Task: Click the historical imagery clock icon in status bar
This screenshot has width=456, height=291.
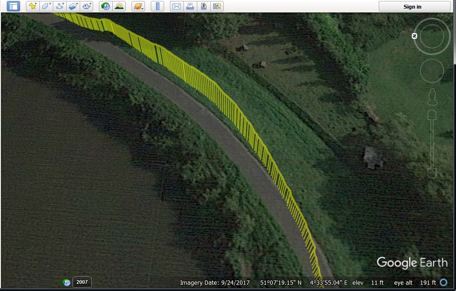Action: (67, 282)
